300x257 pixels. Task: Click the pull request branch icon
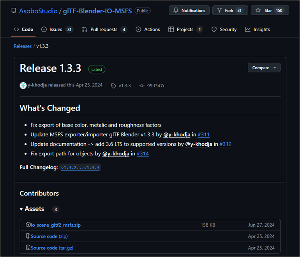coord(85,30)
